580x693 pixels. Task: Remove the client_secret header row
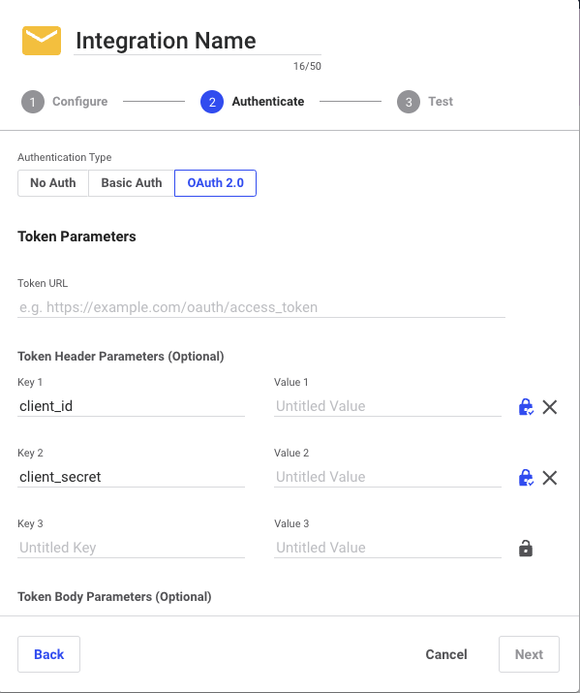(550, 478)
